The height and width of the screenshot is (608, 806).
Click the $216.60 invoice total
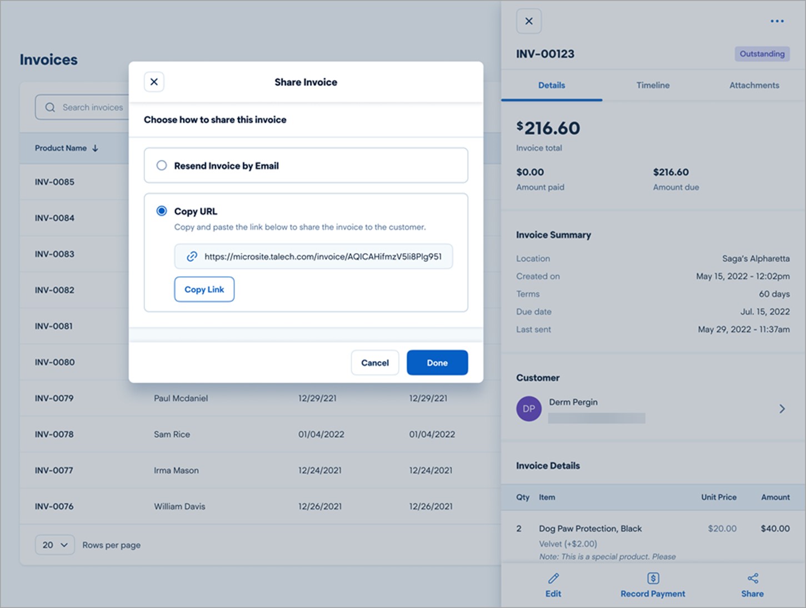tap(548, 128)
